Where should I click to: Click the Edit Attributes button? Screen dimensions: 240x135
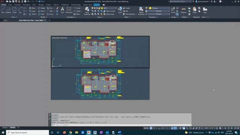pyautogui.click(x=129, y=14)
